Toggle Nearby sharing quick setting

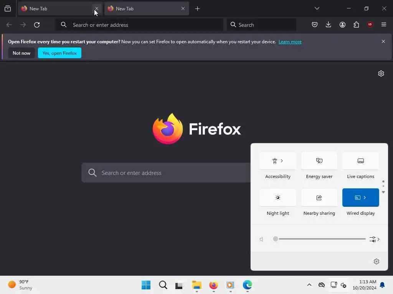click(319, 198)
